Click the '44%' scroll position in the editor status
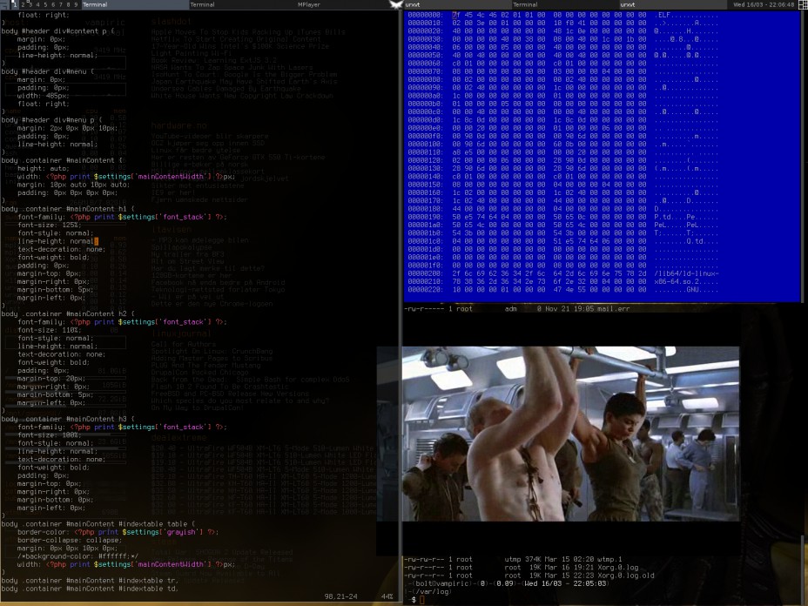808x606 pixels. click(x=387, y=596)
